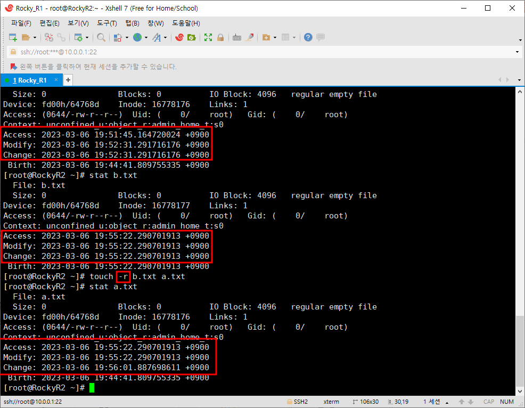The width and height of the screenshot is (525, 408).
Task: Click the tab scroll right arrow
Action: (507, 80)
